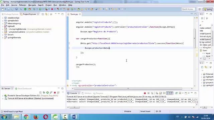Click the green Boot Dashboard toolbar icon
214x120 pixels.
25,9
